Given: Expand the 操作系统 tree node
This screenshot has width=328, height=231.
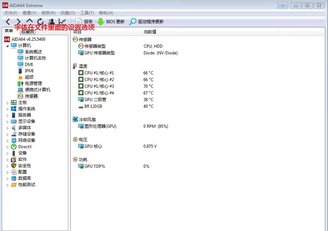Looking at the screenshot, I should click(7, 109).
